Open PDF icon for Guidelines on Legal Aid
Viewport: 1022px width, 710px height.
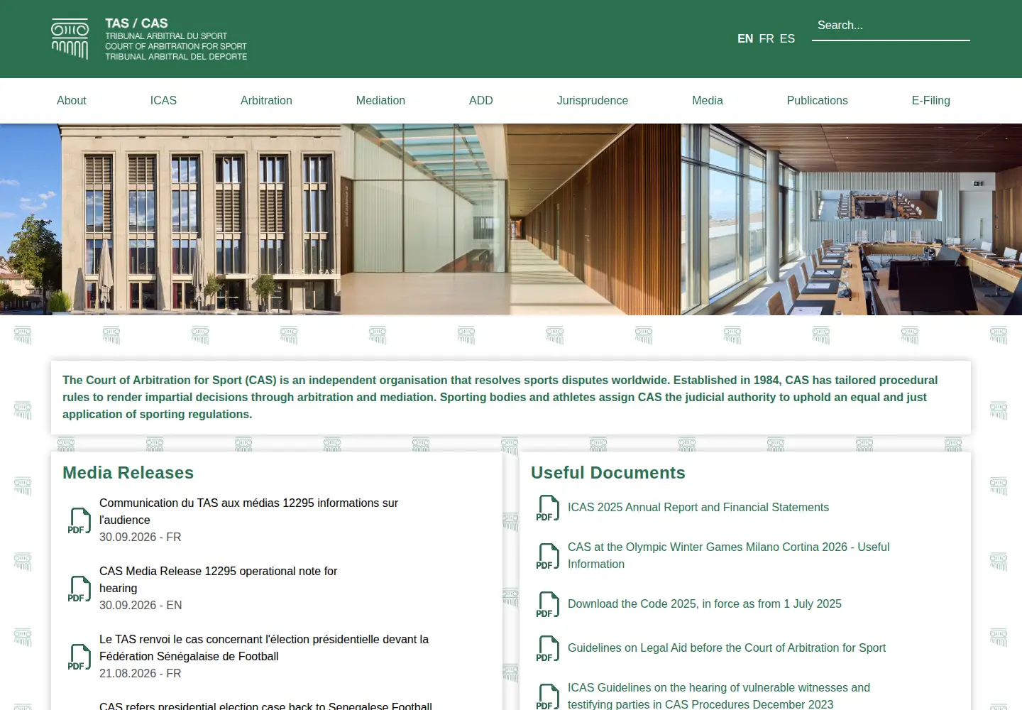(x=548, y=648)
